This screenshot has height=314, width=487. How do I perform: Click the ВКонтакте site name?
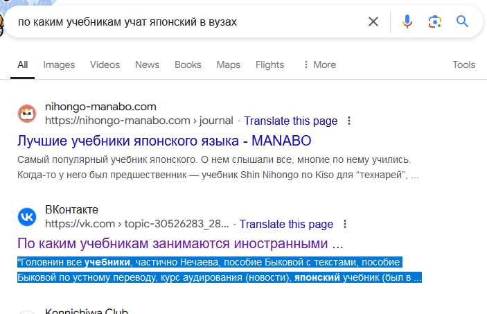(x=72, y=210)
